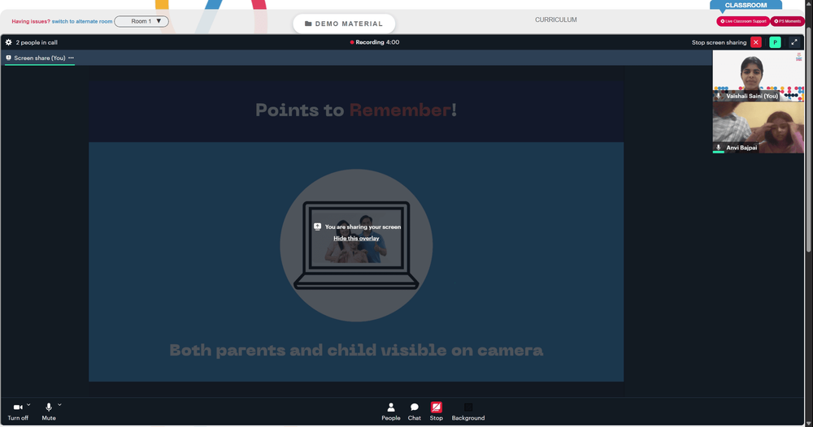Click mic icon on Anvi Bajpai tile
813x427 pixels.
click(719, 148)
